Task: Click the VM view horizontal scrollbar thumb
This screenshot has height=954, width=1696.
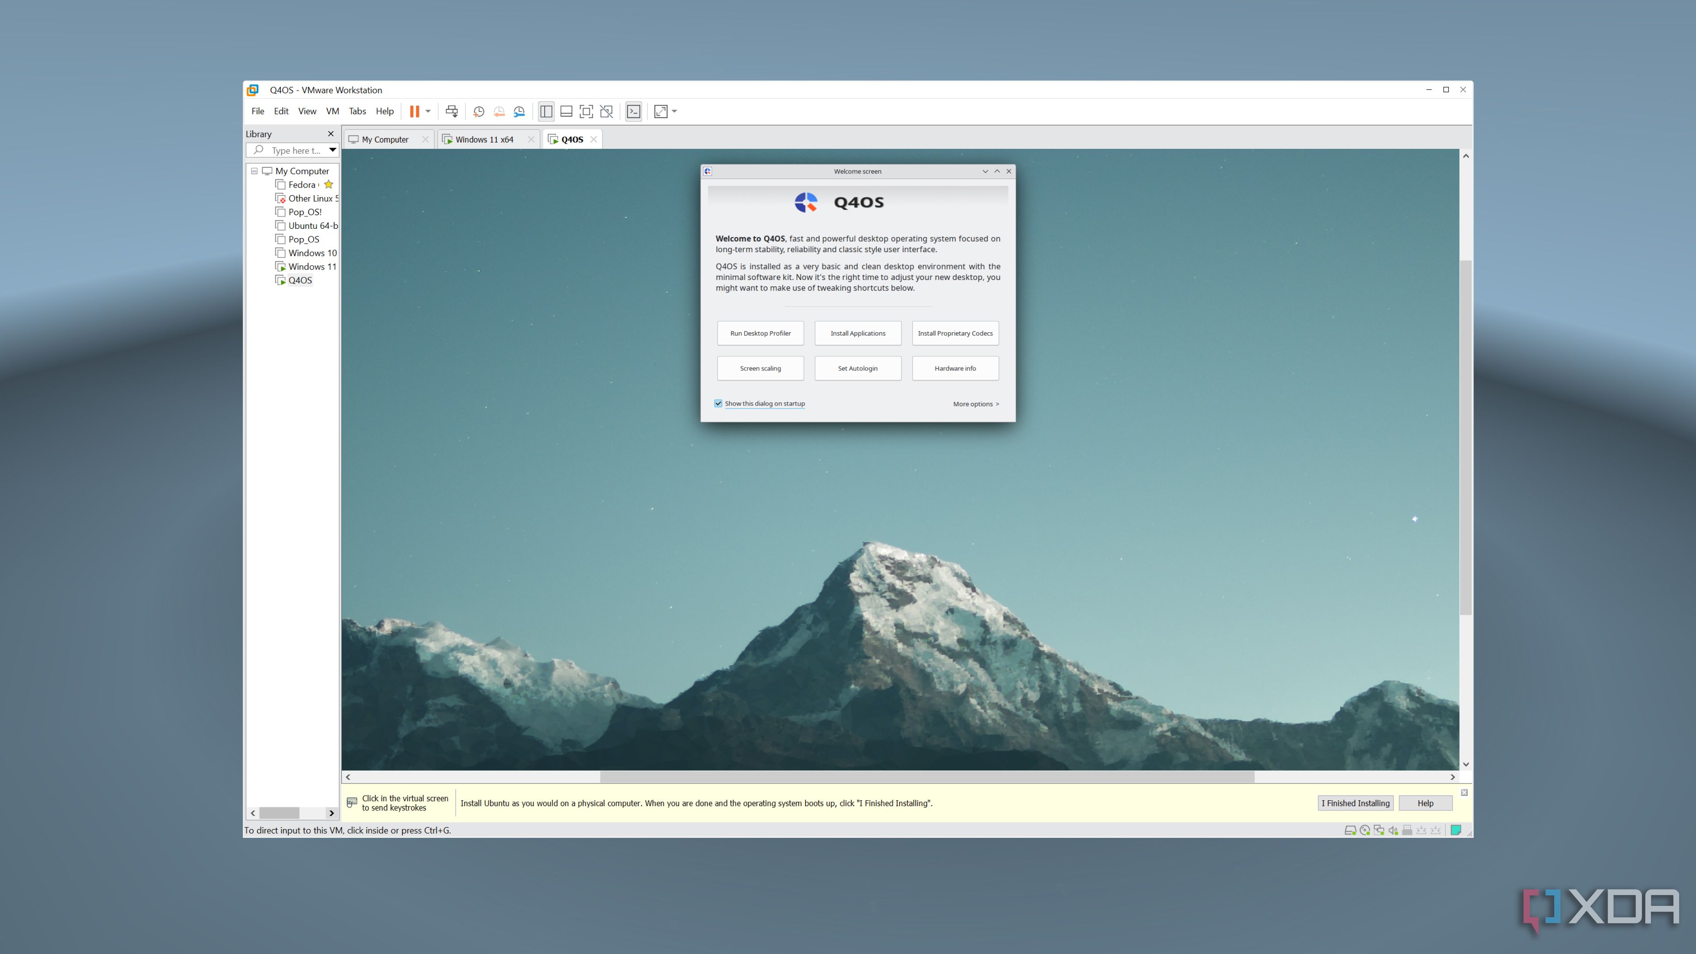Action: 927,777
